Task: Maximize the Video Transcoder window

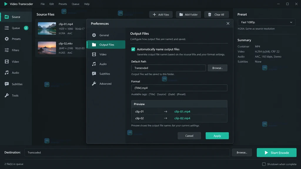Action: pyautogui.click(x=287, y=4)
